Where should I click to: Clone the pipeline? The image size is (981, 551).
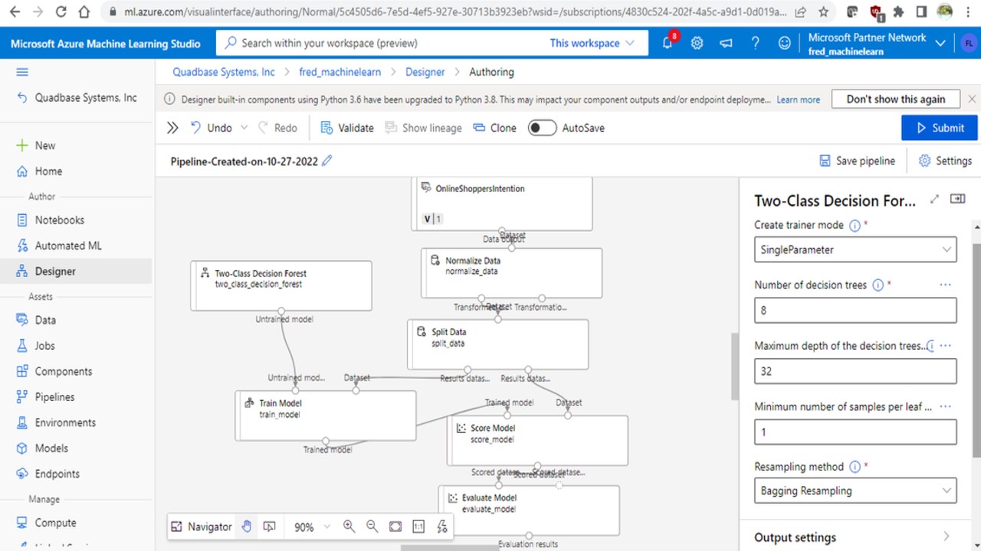pyautogui.click(x=495, y=128)
